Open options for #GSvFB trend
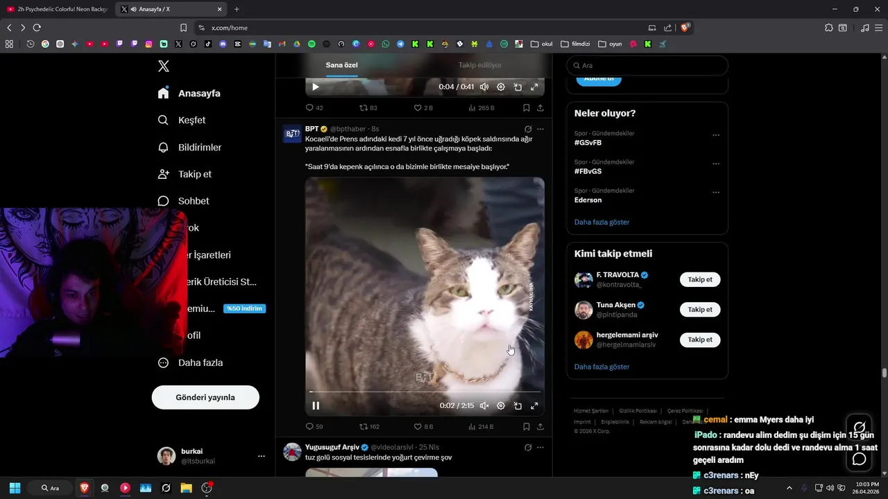Image resolution: width=888 pixels, height=499 pixels. click(716, 135)
